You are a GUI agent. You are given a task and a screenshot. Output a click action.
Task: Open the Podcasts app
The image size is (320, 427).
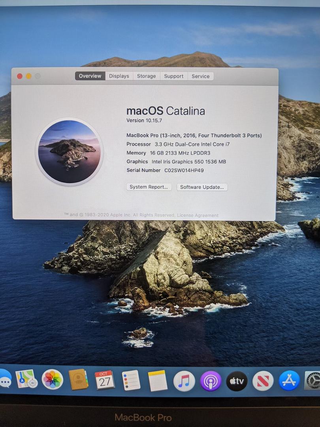coord(210,381)
